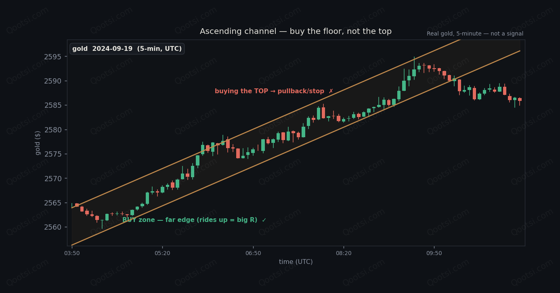560x293 pixels.
Task: Click the 2590 price axis label
Action: tap(52, 81)
